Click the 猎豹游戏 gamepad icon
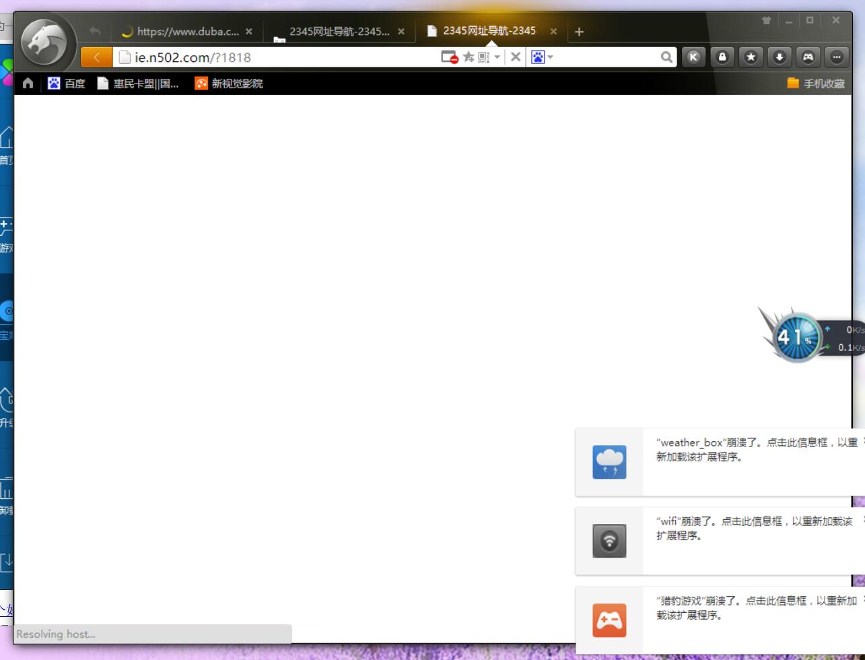 tap(609, 620)
